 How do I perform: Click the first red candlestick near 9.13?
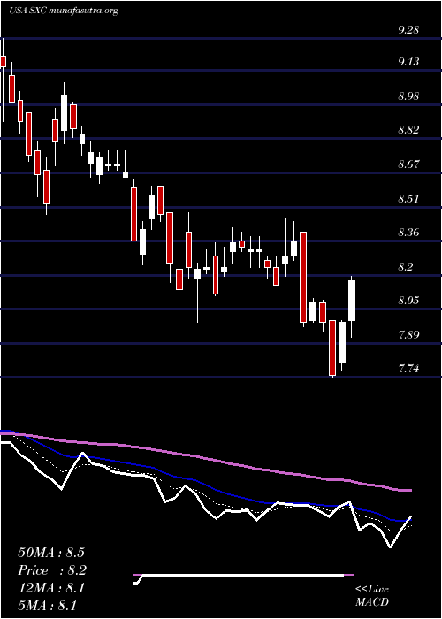click(x=4, y=61)
